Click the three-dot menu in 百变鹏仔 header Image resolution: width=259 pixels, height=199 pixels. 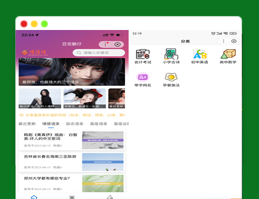(105, 44)
